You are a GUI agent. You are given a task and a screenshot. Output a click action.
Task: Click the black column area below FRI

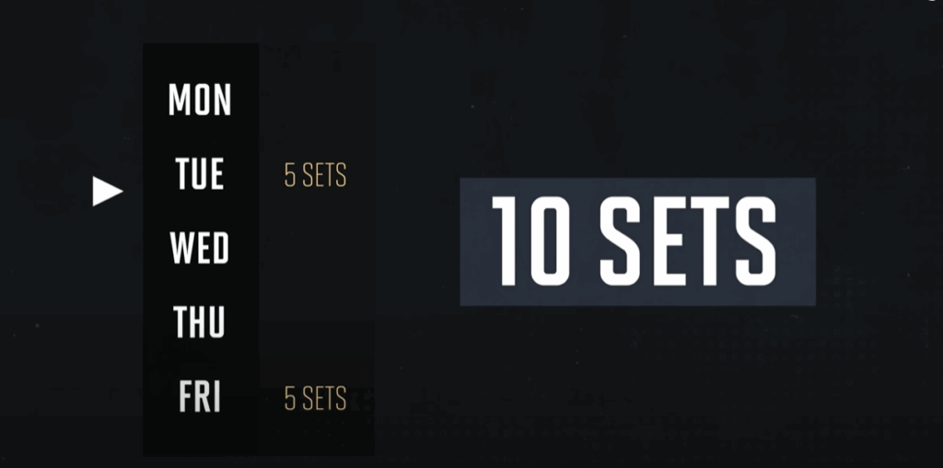click(200, 437)
